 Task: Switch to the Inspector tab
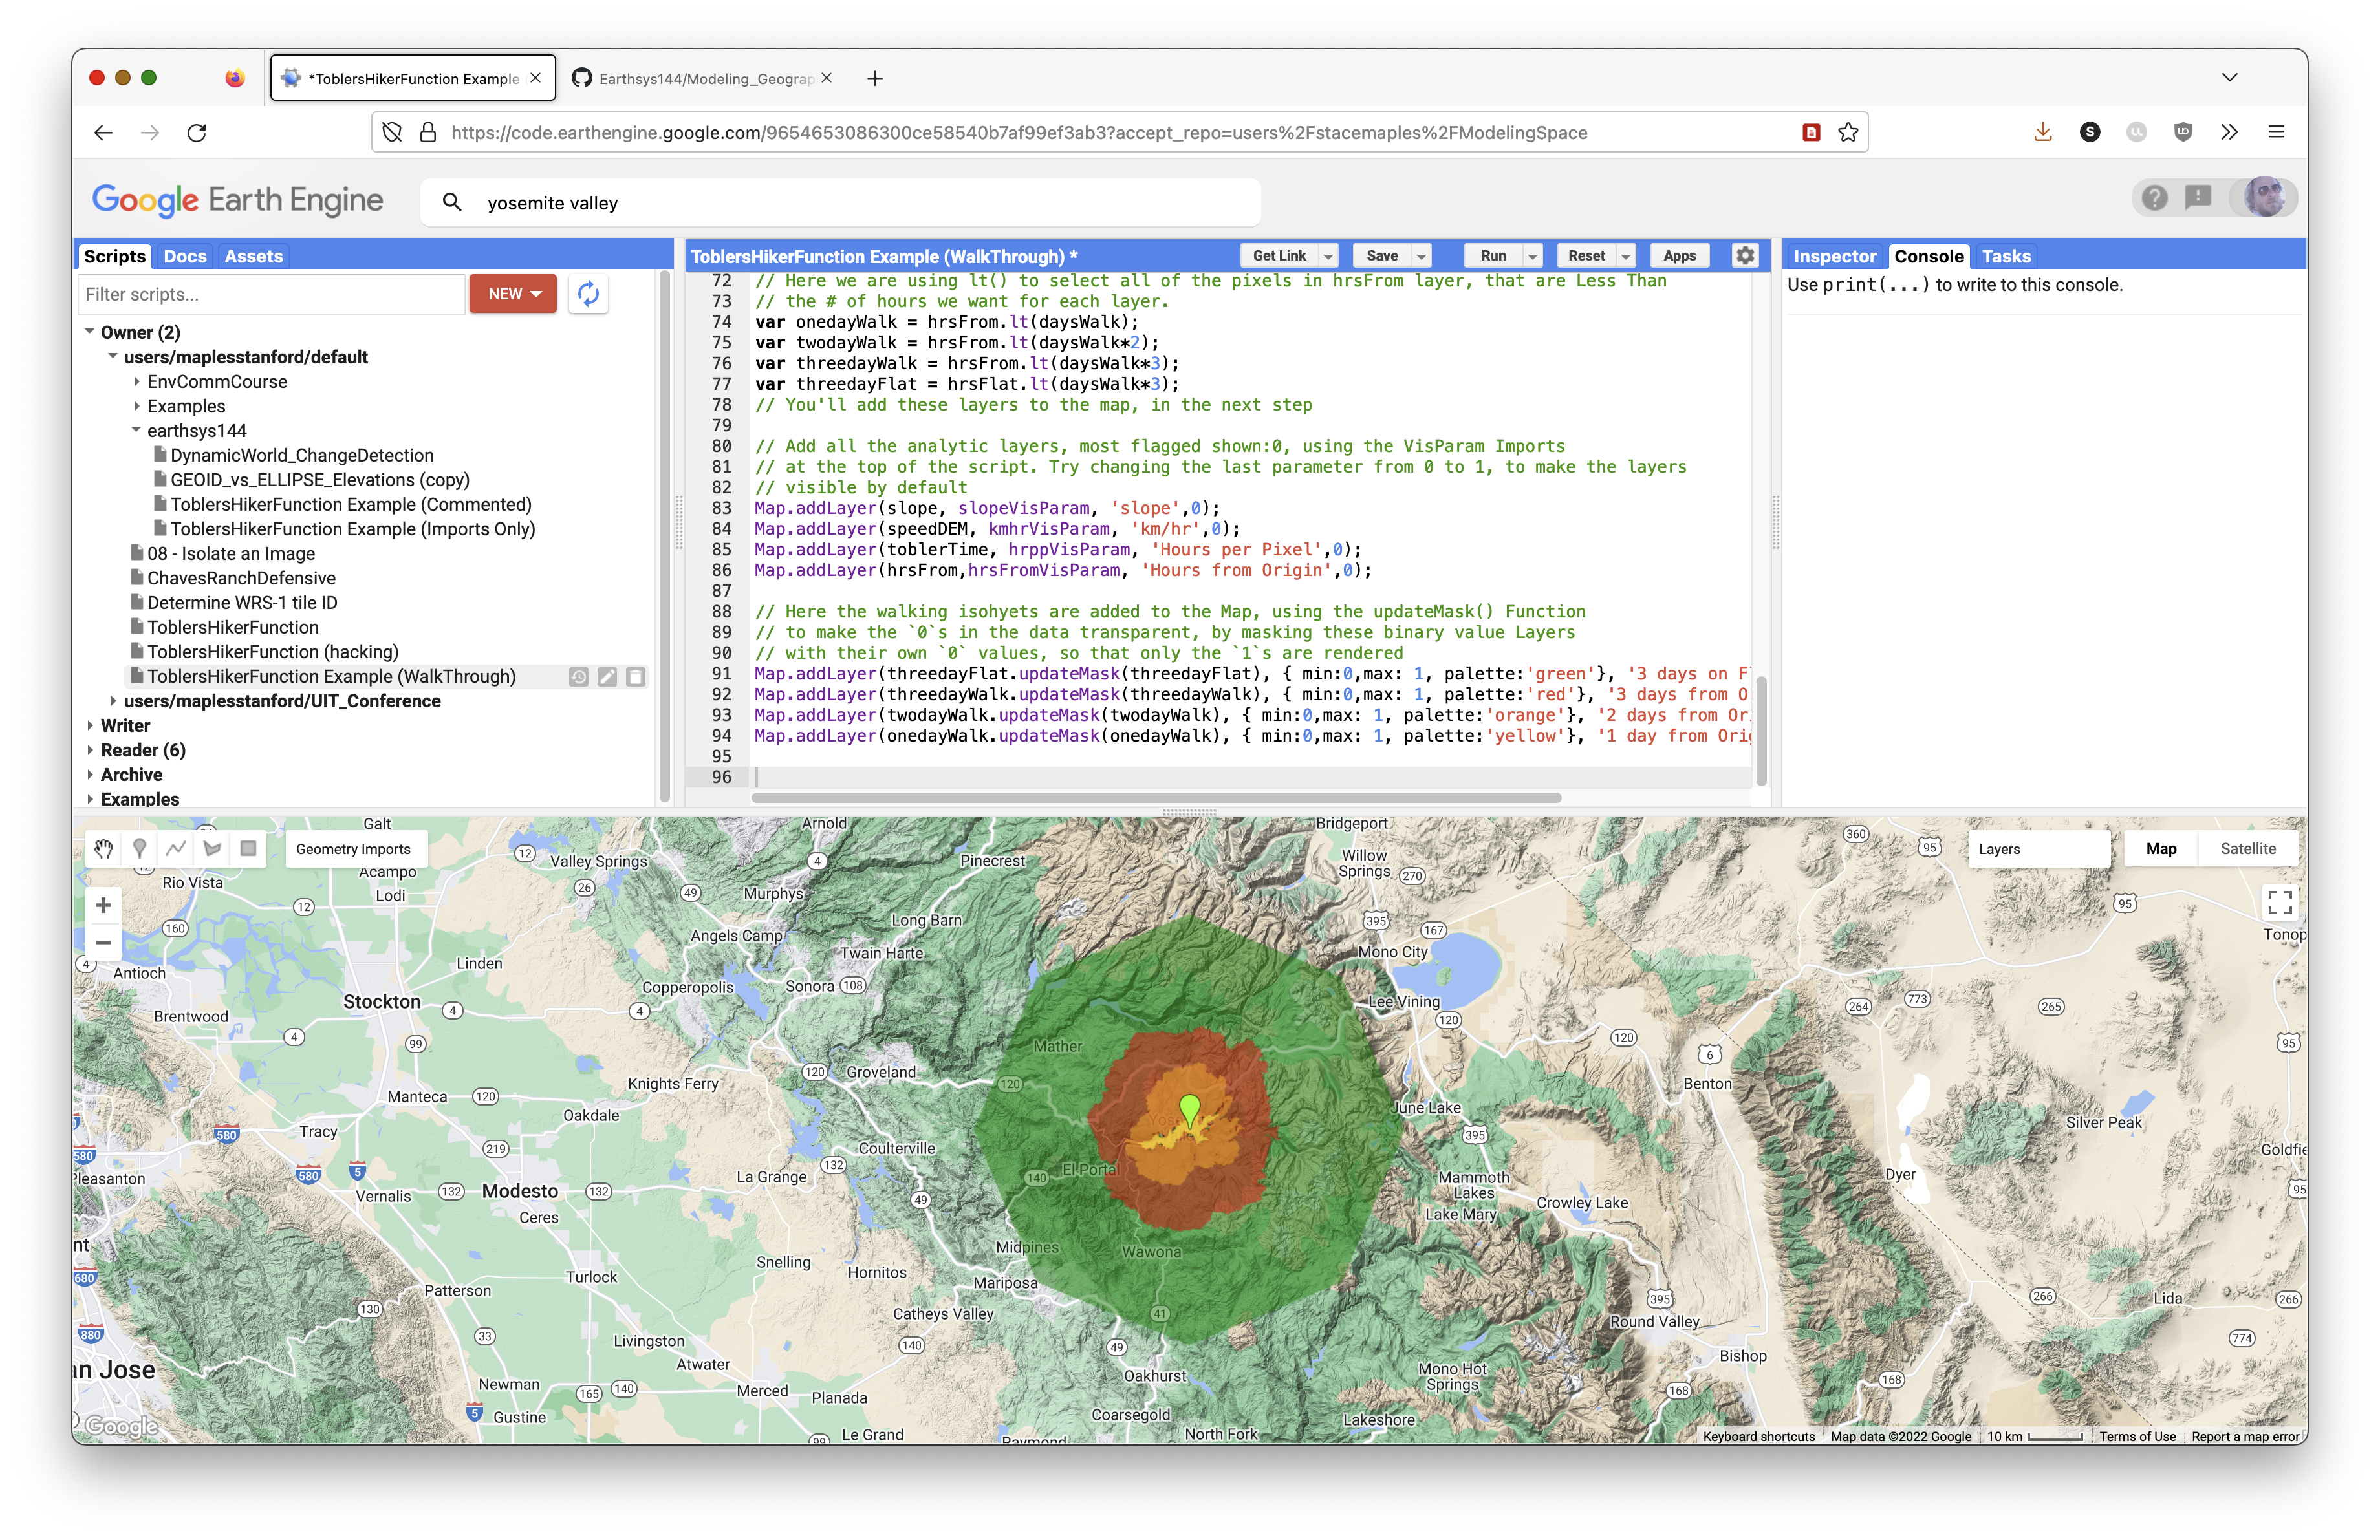1834,257
